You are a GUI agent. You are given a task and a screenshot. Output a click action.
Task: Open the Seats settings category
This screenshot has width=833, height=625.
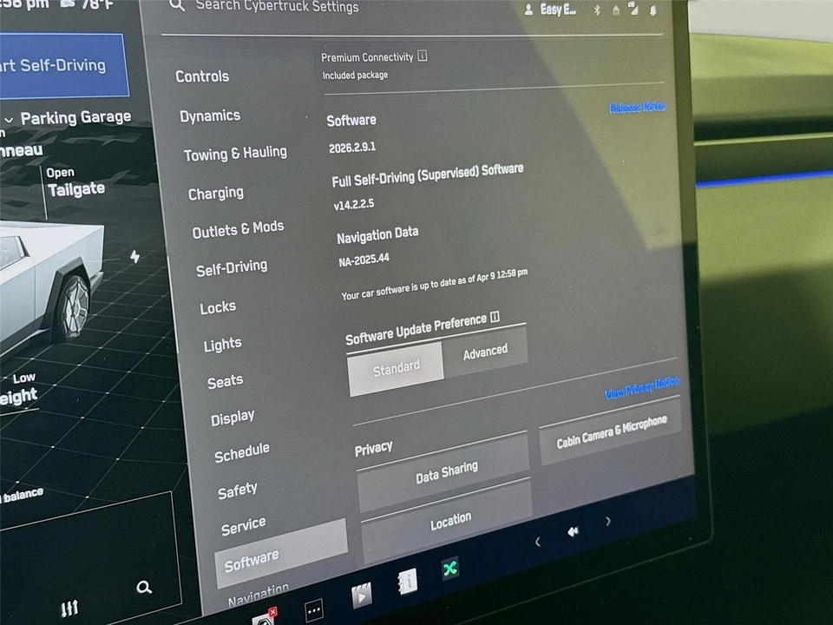coord(226,382)
